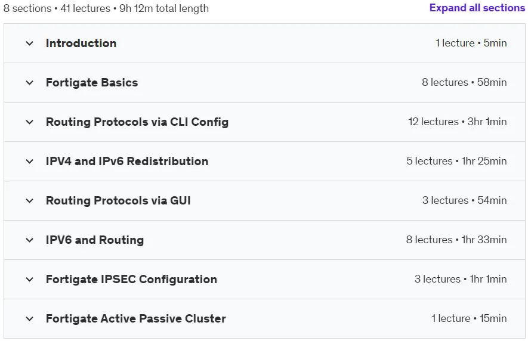Select the Routing Protocols via GUI title
The image size is (528, 341).
click(x=118, y=201)
